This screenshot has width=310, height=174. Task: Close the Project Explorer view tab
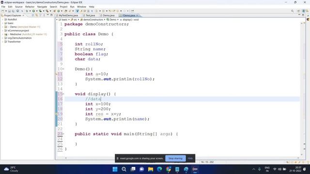pyautogui.click(x=23, y=15)
